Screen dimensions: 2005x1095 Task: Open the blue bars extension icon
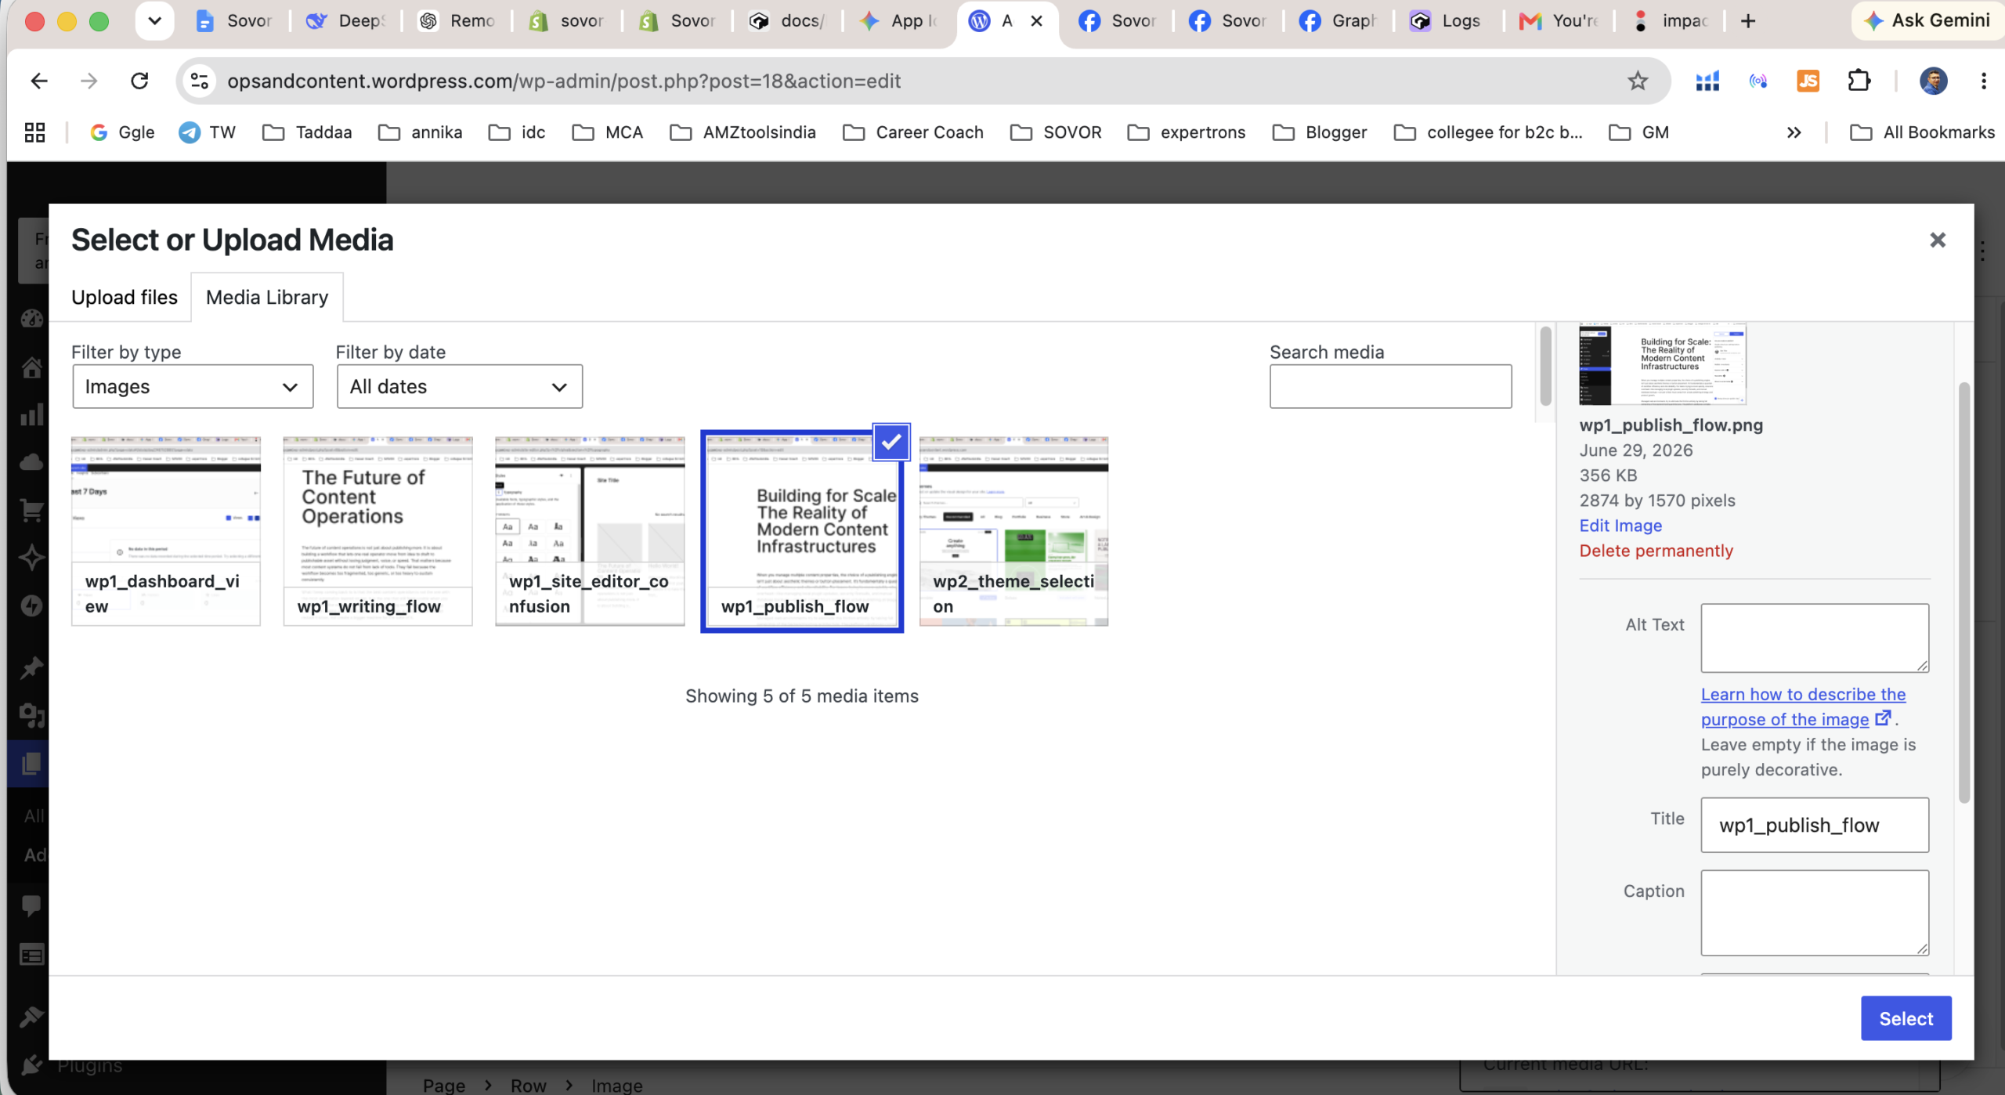tap(1707, 81)
